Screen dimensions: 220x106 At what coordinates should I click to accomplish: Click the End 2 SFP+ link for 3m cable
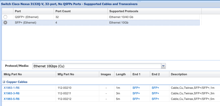click(155, 93)
